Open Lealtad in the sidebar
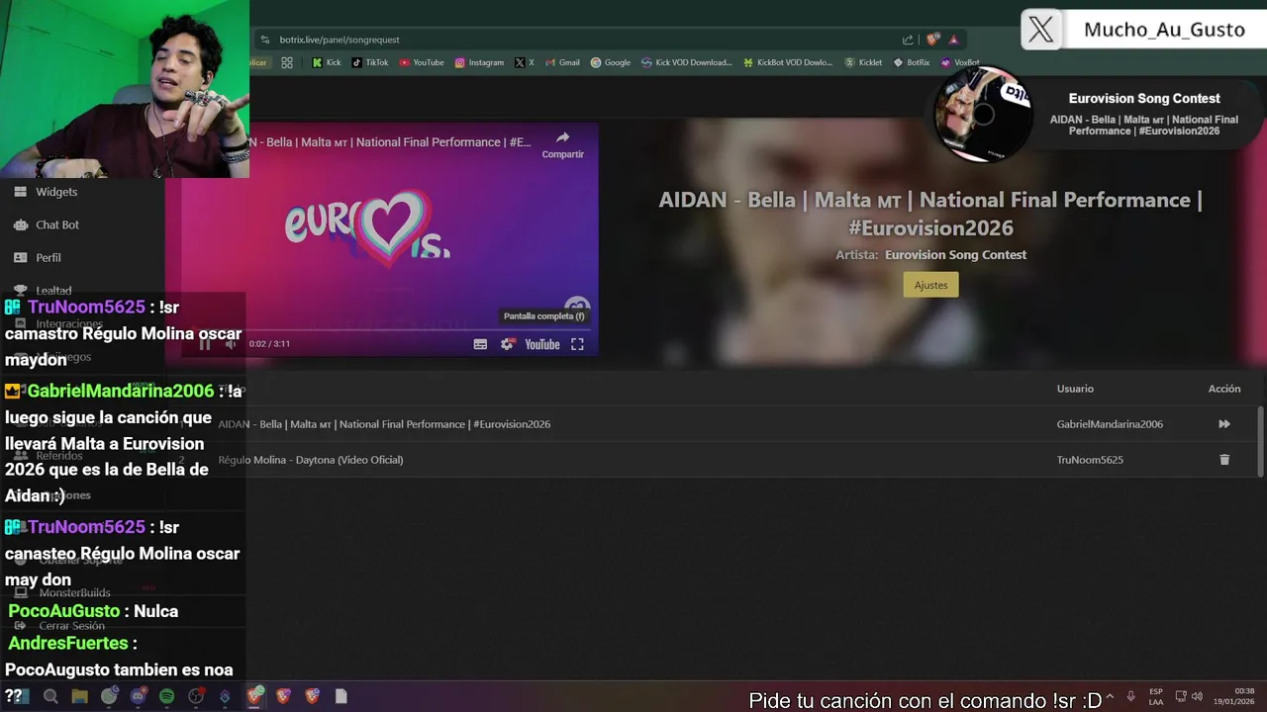The width and height of the screenshot is (1267, 712). (x=53, y=291)
